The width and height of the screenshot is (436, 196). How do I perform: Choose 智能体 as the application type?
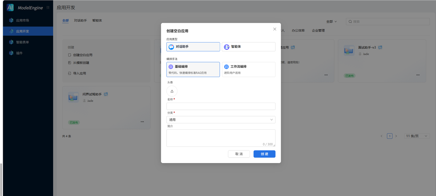(x=249, y=47)
